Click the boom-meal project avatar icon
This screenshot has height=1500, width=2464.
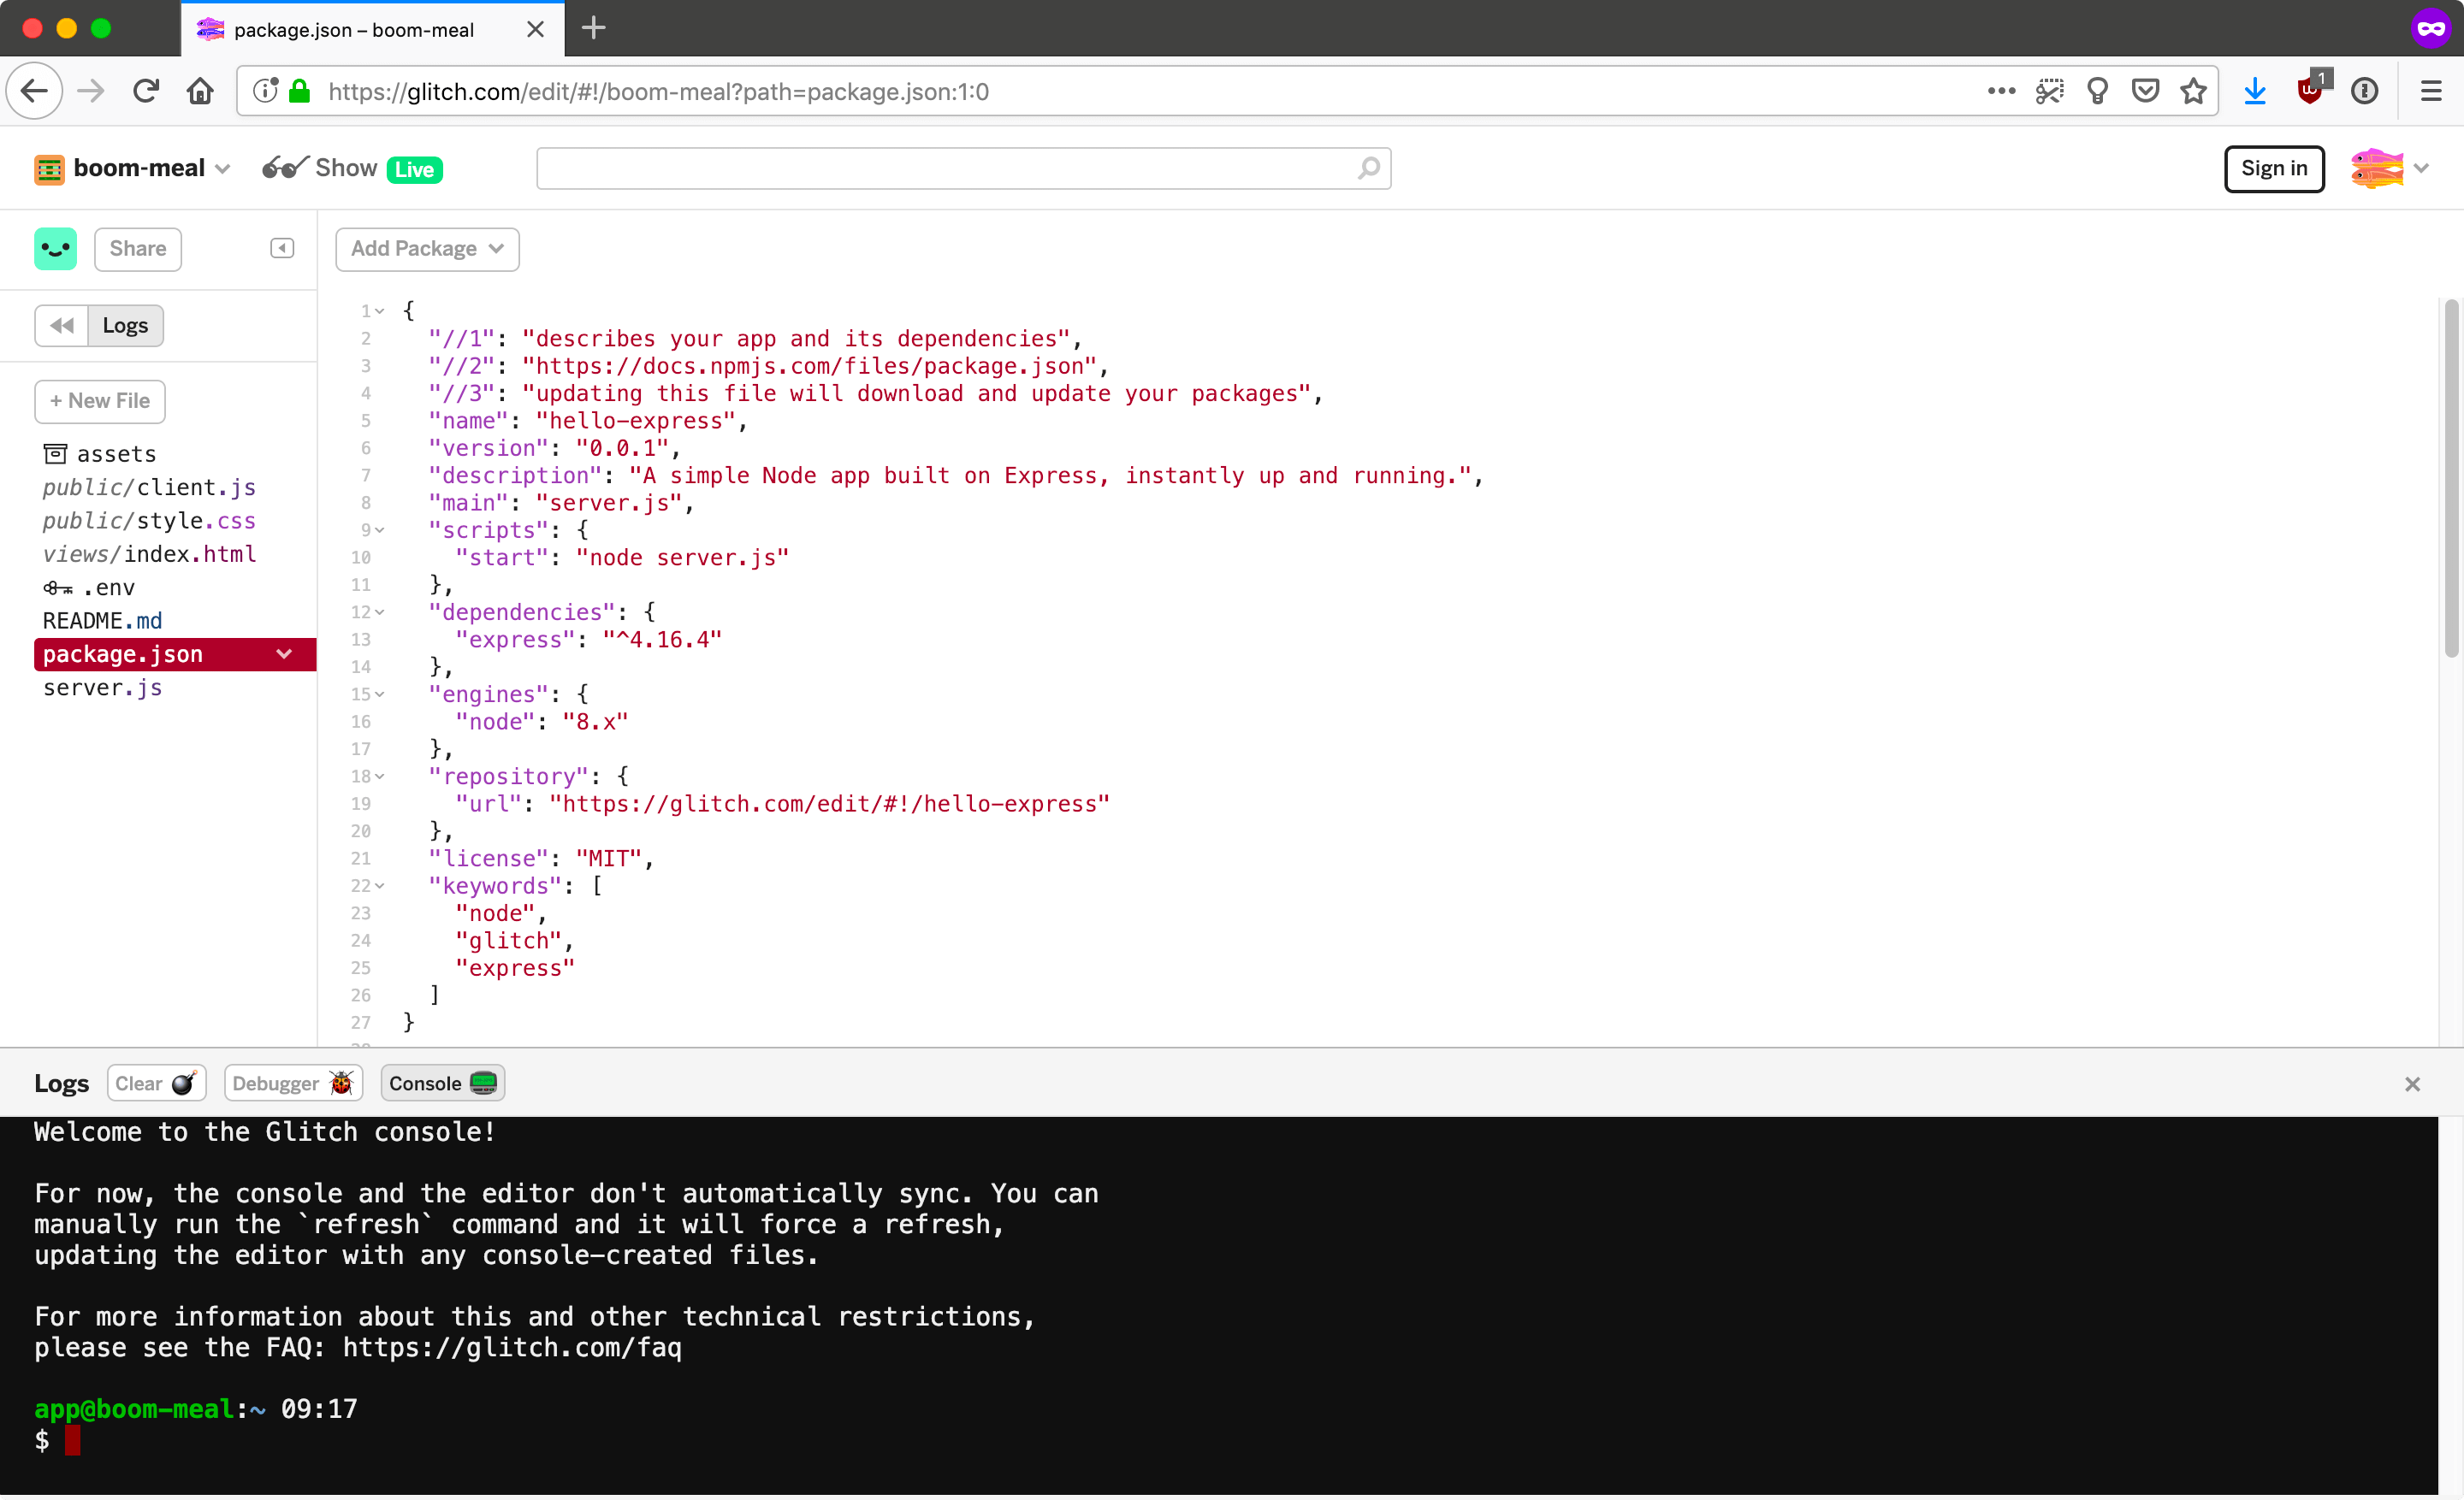tap(49, 168)
